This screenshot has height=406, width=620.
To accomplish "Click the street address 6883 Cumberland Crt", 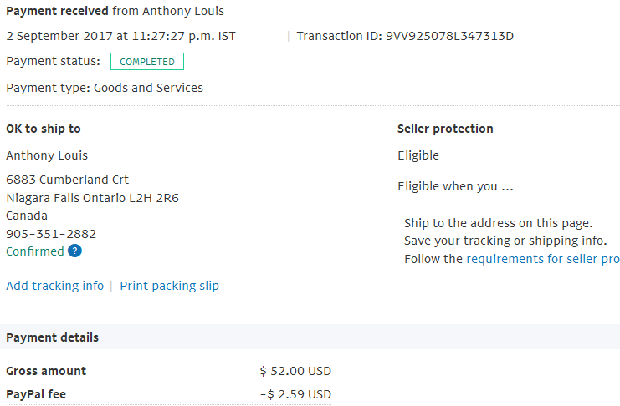I will [67, 180].
